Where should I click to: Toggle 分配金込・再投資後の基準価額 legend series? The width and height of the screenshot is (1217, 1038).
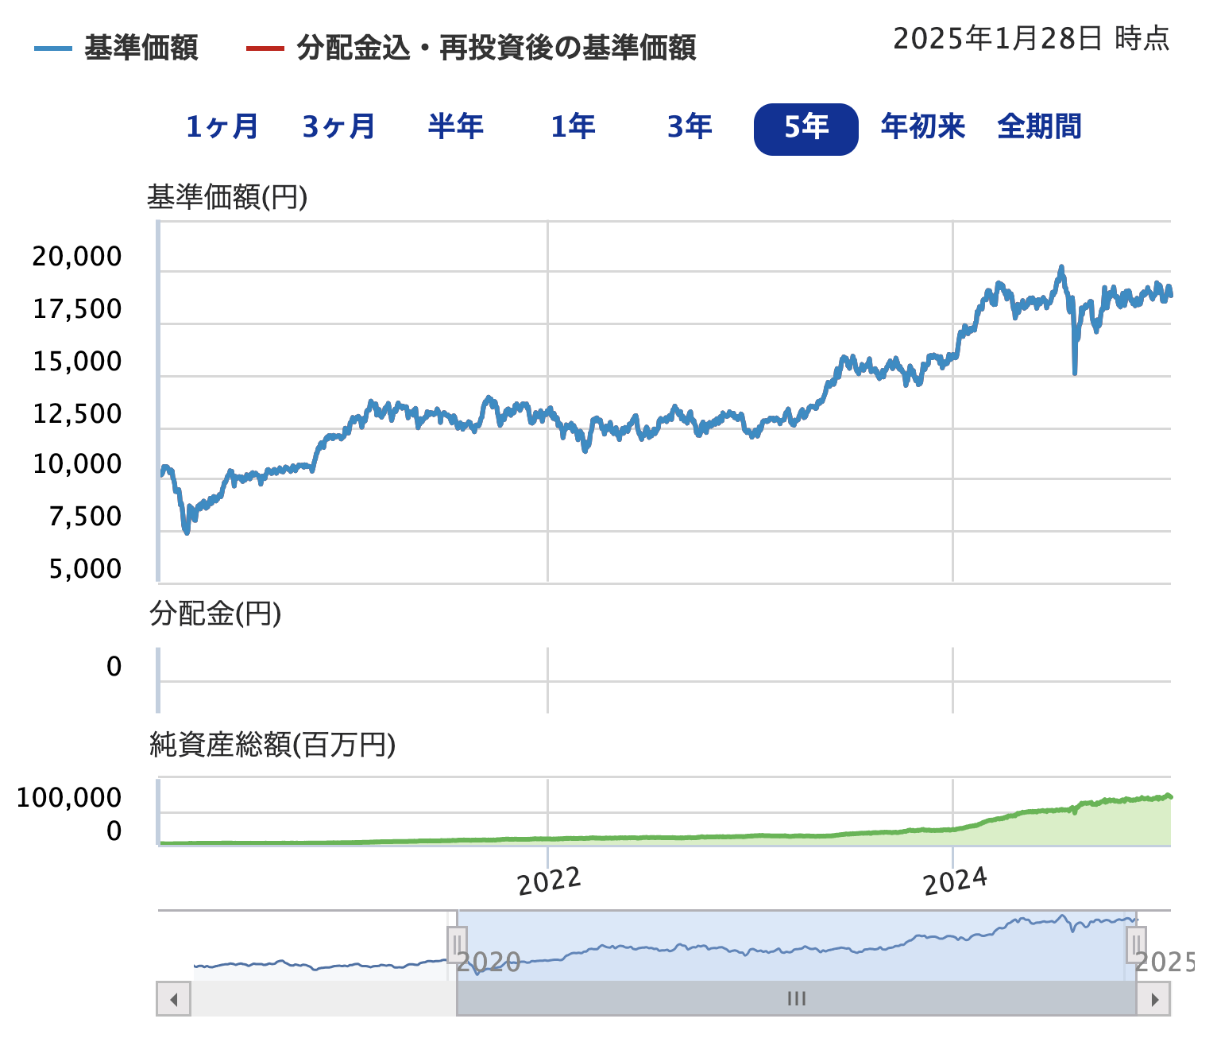click(471, 48)
